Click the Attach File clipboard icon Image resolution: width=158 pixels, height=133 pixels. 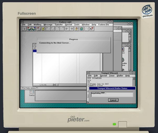(x=77, y=29)
